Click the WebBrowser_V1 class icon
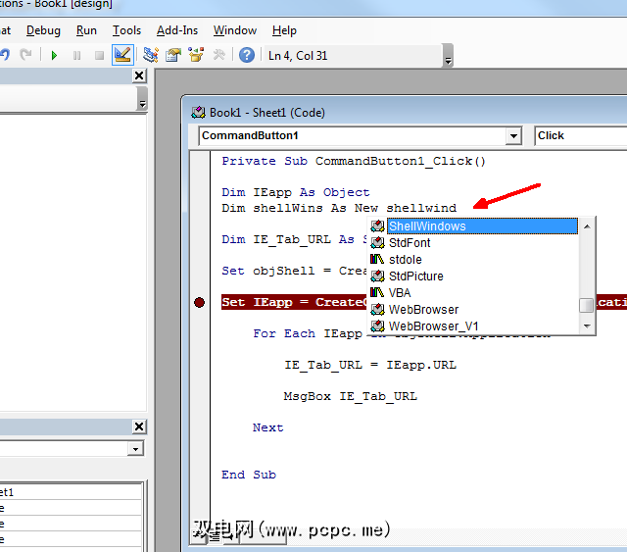Screen dimensions: 627x552 377,326
